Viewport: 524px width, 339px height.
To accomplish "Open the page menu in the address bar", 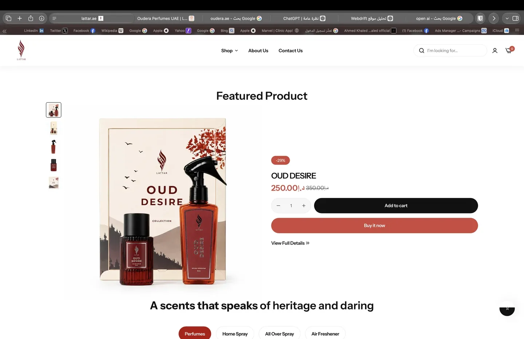I will (54, 18).
